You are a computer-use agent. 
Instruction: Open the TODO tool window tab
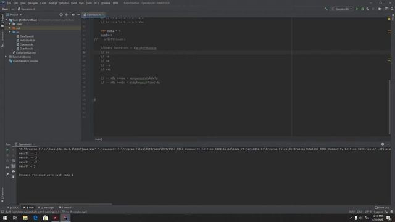tap(13, 208)
